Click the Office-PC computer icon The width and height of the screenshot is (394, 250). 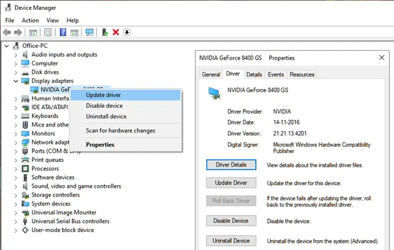16,46
